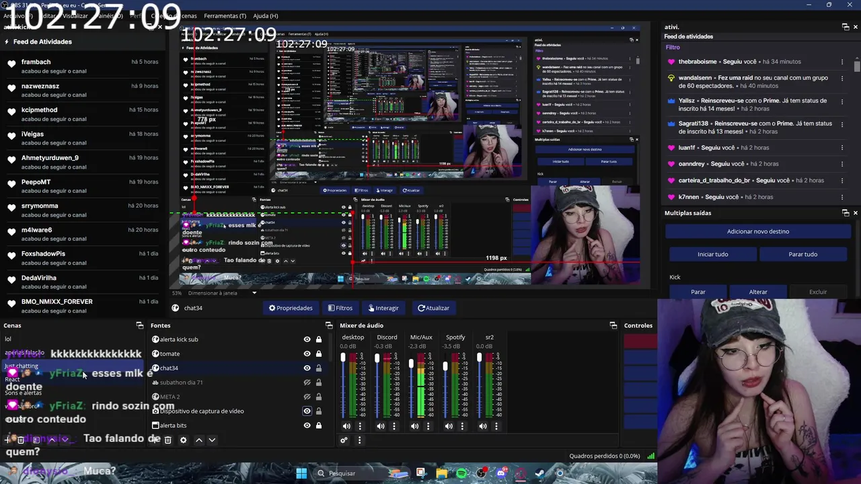Screen dimensions: 861x484
Task: Open Spotify from the taskbar
Action: click(x=461, y=473)
